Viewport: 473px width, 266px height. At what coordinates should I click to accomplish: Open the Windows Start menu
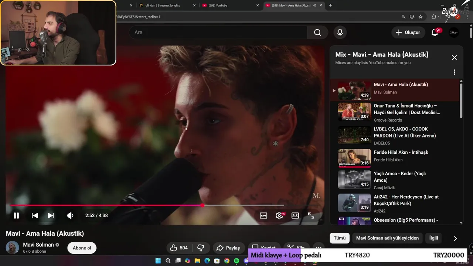[x=158, y=261]
